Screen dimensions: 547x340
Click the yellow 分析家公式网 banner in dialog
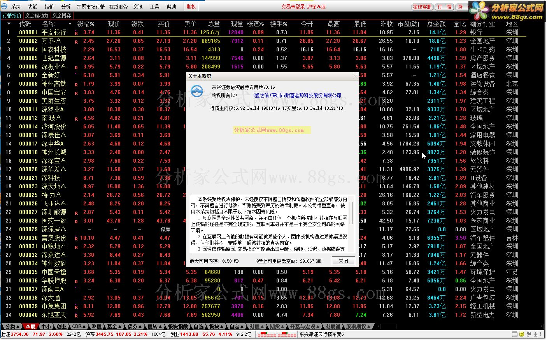[272, 130]
